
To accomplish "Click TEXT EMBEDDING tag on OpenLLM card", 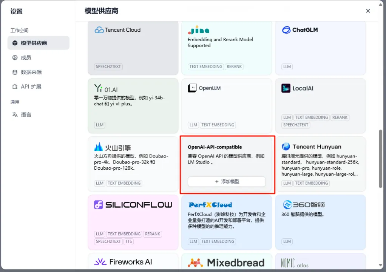I will click(x=218, y=125).
